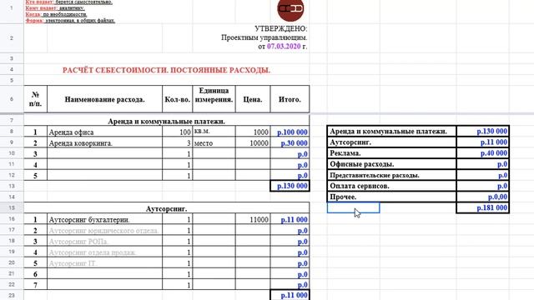
Task: Select header cell 'Цена.'
Action: click(253, 99)
